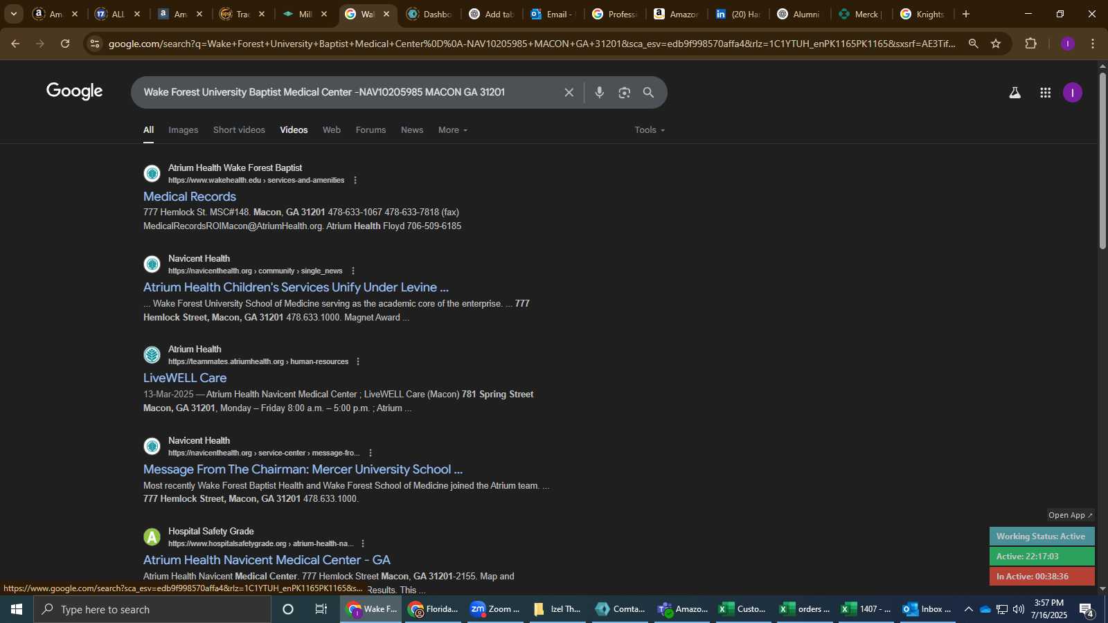This screenshot has height=623, width=1108.
Task: Switch to the Email browser tab
Action: coord(553,14)
